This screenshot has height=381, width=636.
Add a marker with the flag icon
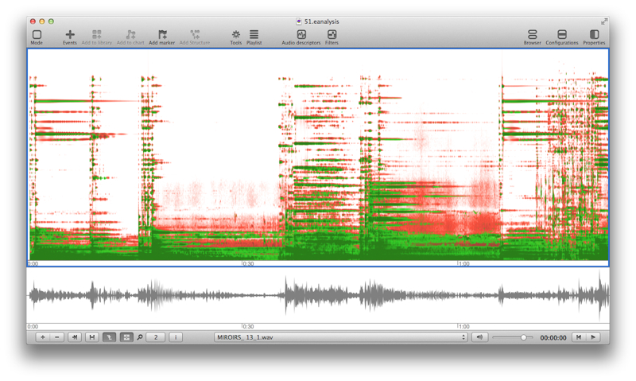(x=162, y=34)
